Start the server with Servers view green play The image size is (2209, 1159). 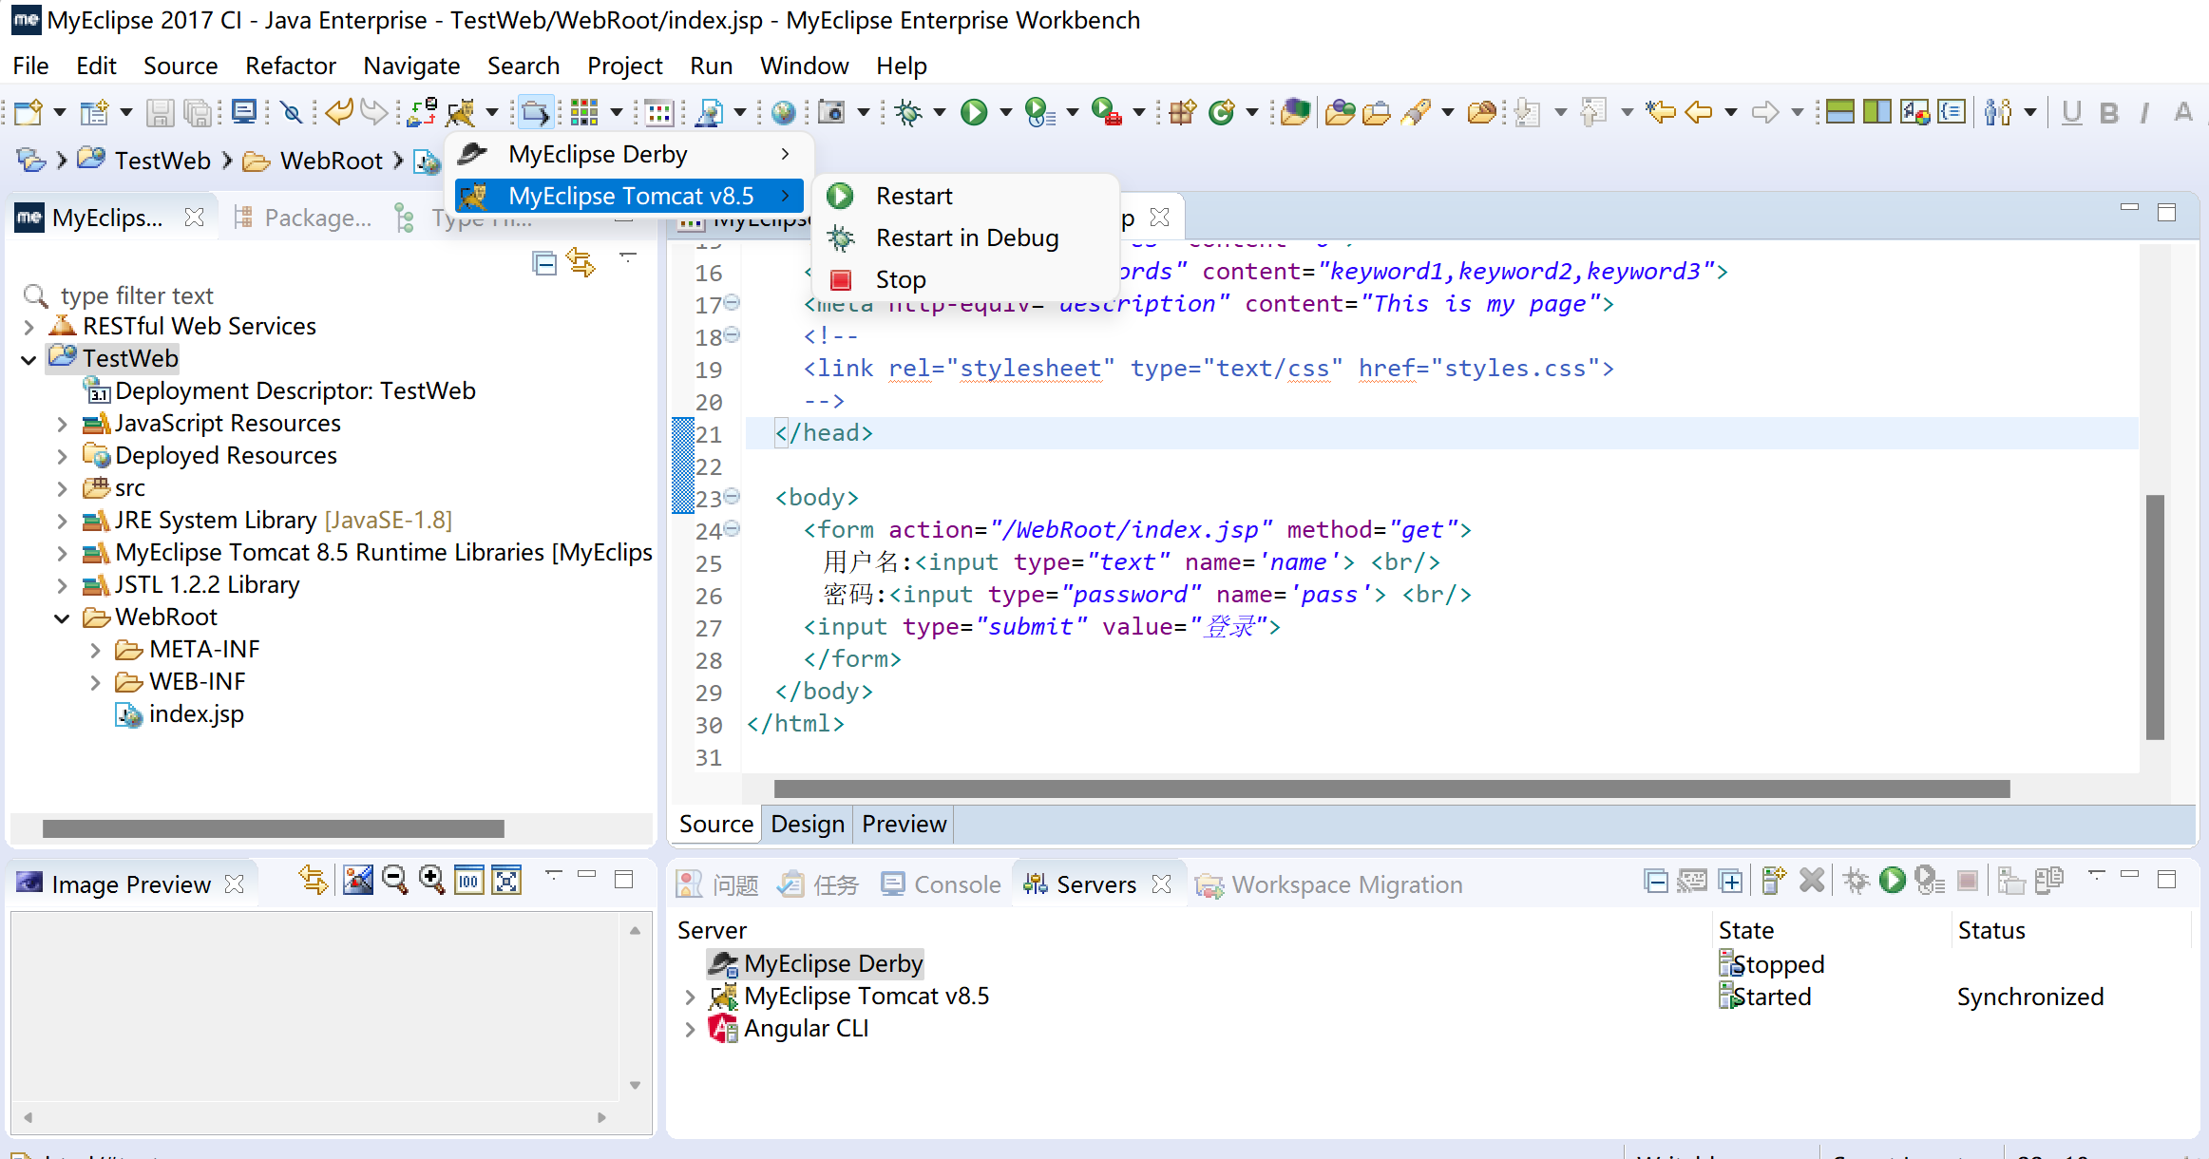[1892, 881]
